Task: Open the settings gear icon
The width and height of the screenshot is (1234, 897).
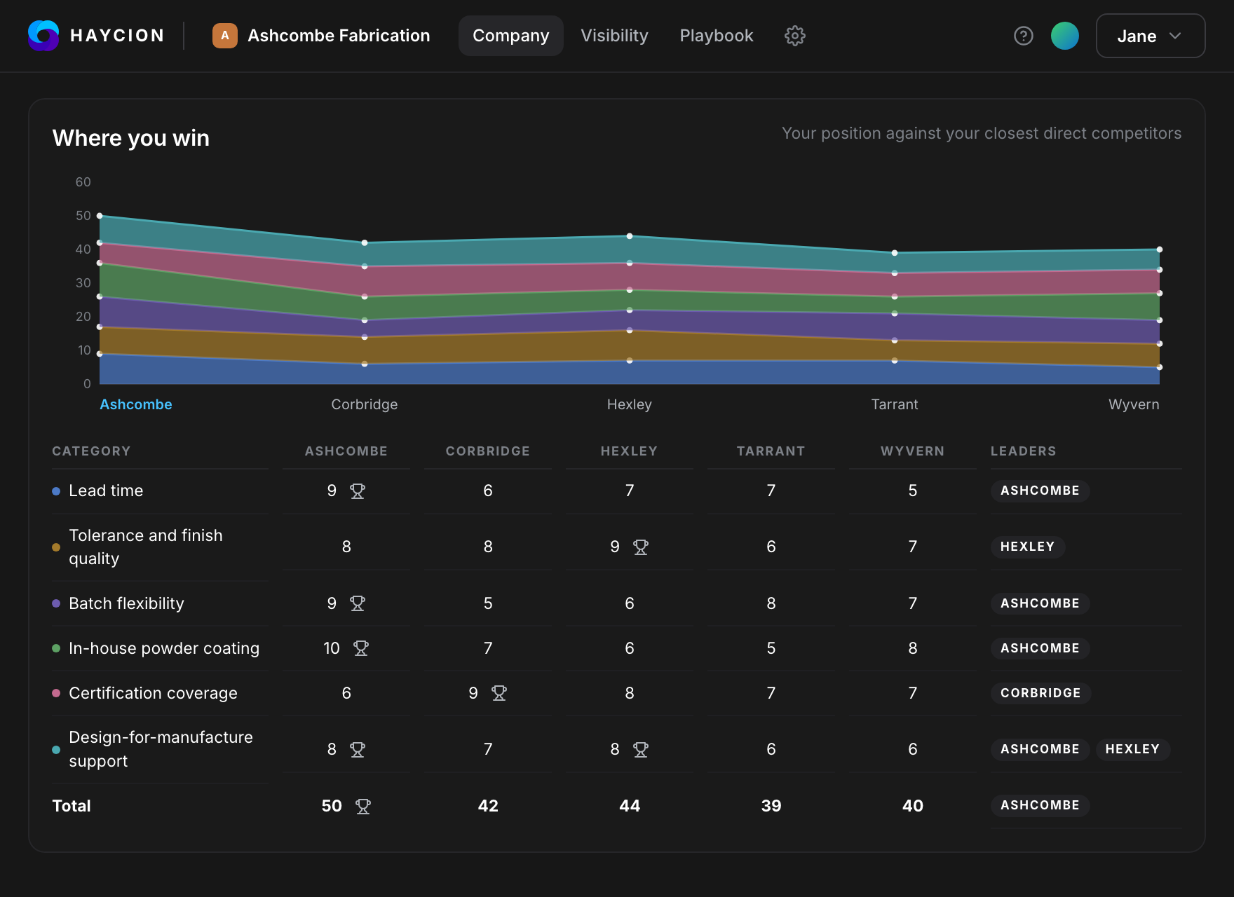Action: [794, 36]
